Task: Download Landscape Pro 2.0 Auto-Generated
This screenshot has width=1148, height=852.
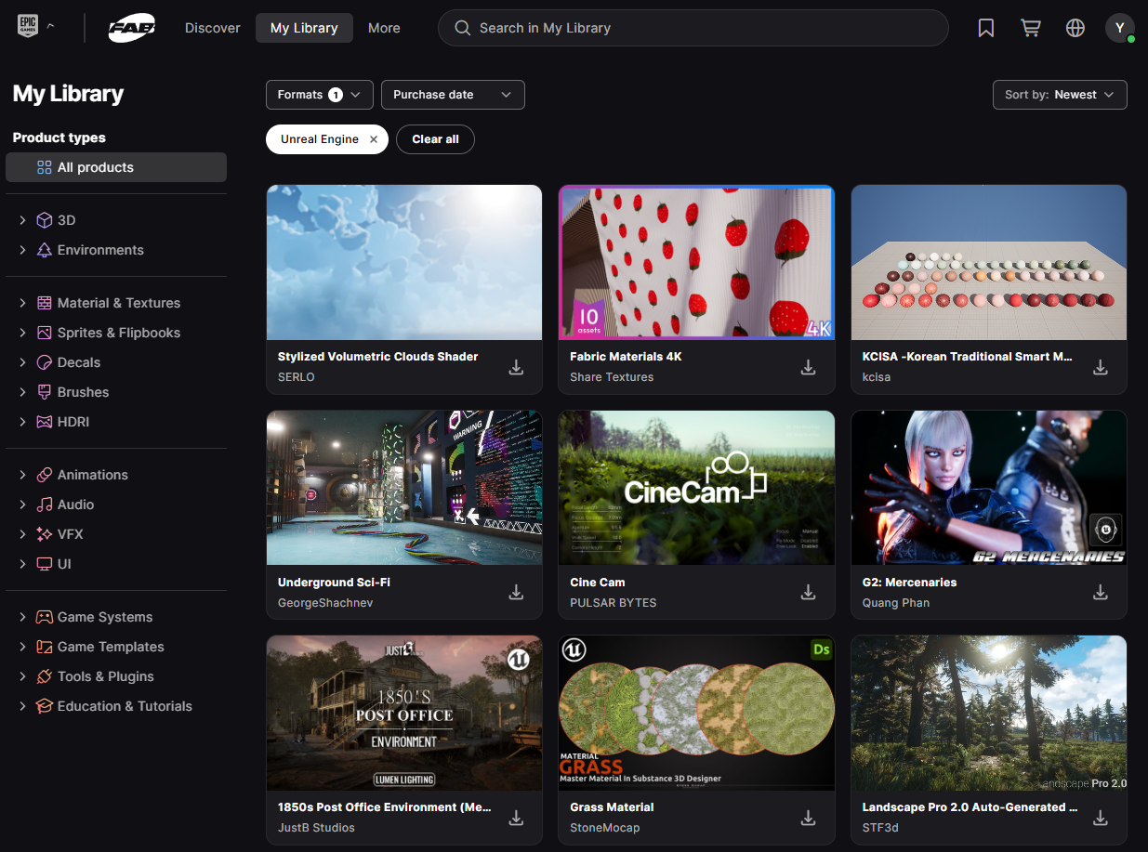Action: click(x=1101, y=818)
